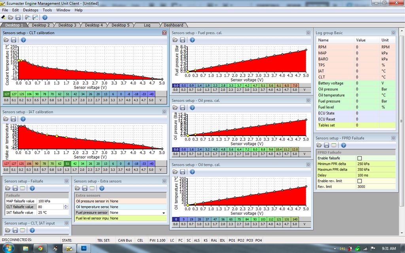Close the CLT calibration panel
This screenshot has height=253, width=405.
tap(164, 33)
